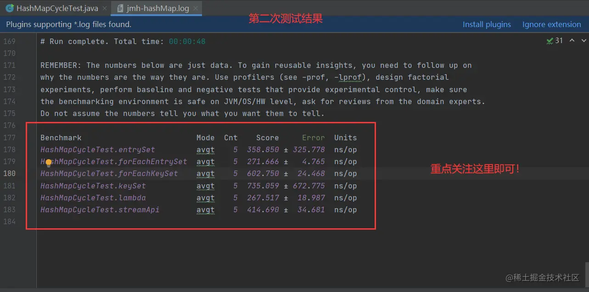Screen dimensions: 589x292
Task: Click the forEachEntrySet score 271.666
Action: (x=263, y=161)
